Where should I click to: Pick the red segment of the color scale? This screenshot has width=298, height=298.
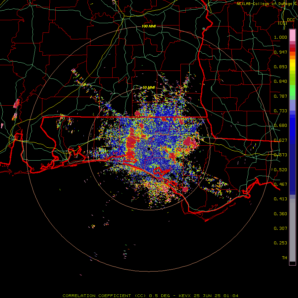tap(292, 50)
